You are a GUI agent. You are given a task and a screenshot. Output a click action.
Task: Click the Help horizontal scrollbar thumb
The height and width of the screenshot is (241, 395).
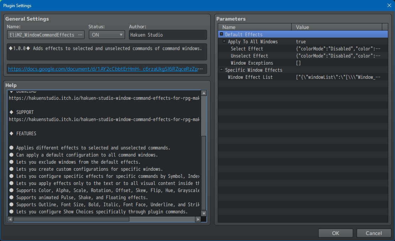(71, 219)
